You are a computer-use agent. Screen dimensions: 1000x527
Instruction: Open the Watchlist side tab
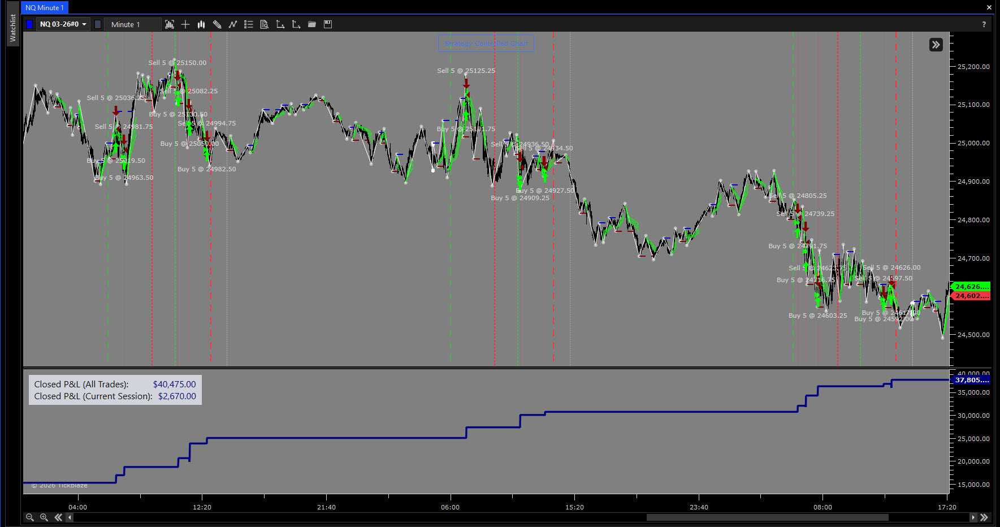13,28
